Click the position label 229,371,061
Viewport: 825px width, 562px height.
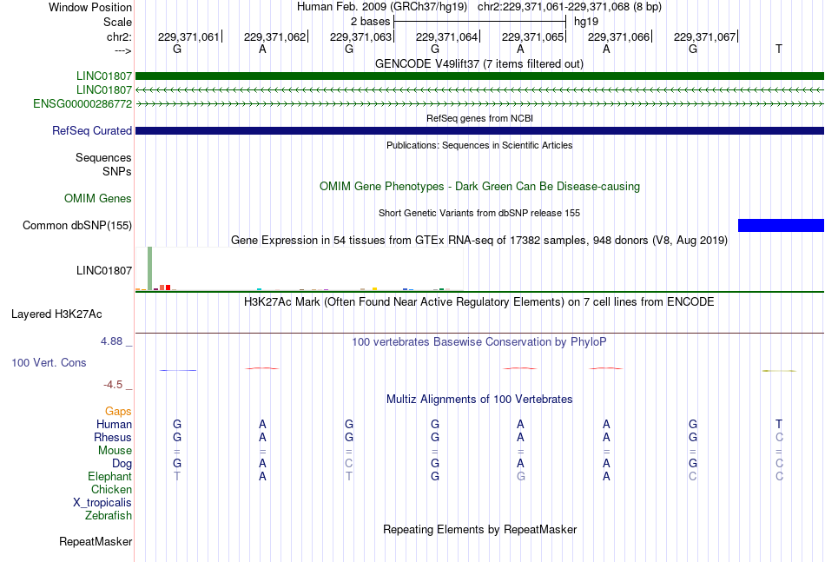click(188, 36)
